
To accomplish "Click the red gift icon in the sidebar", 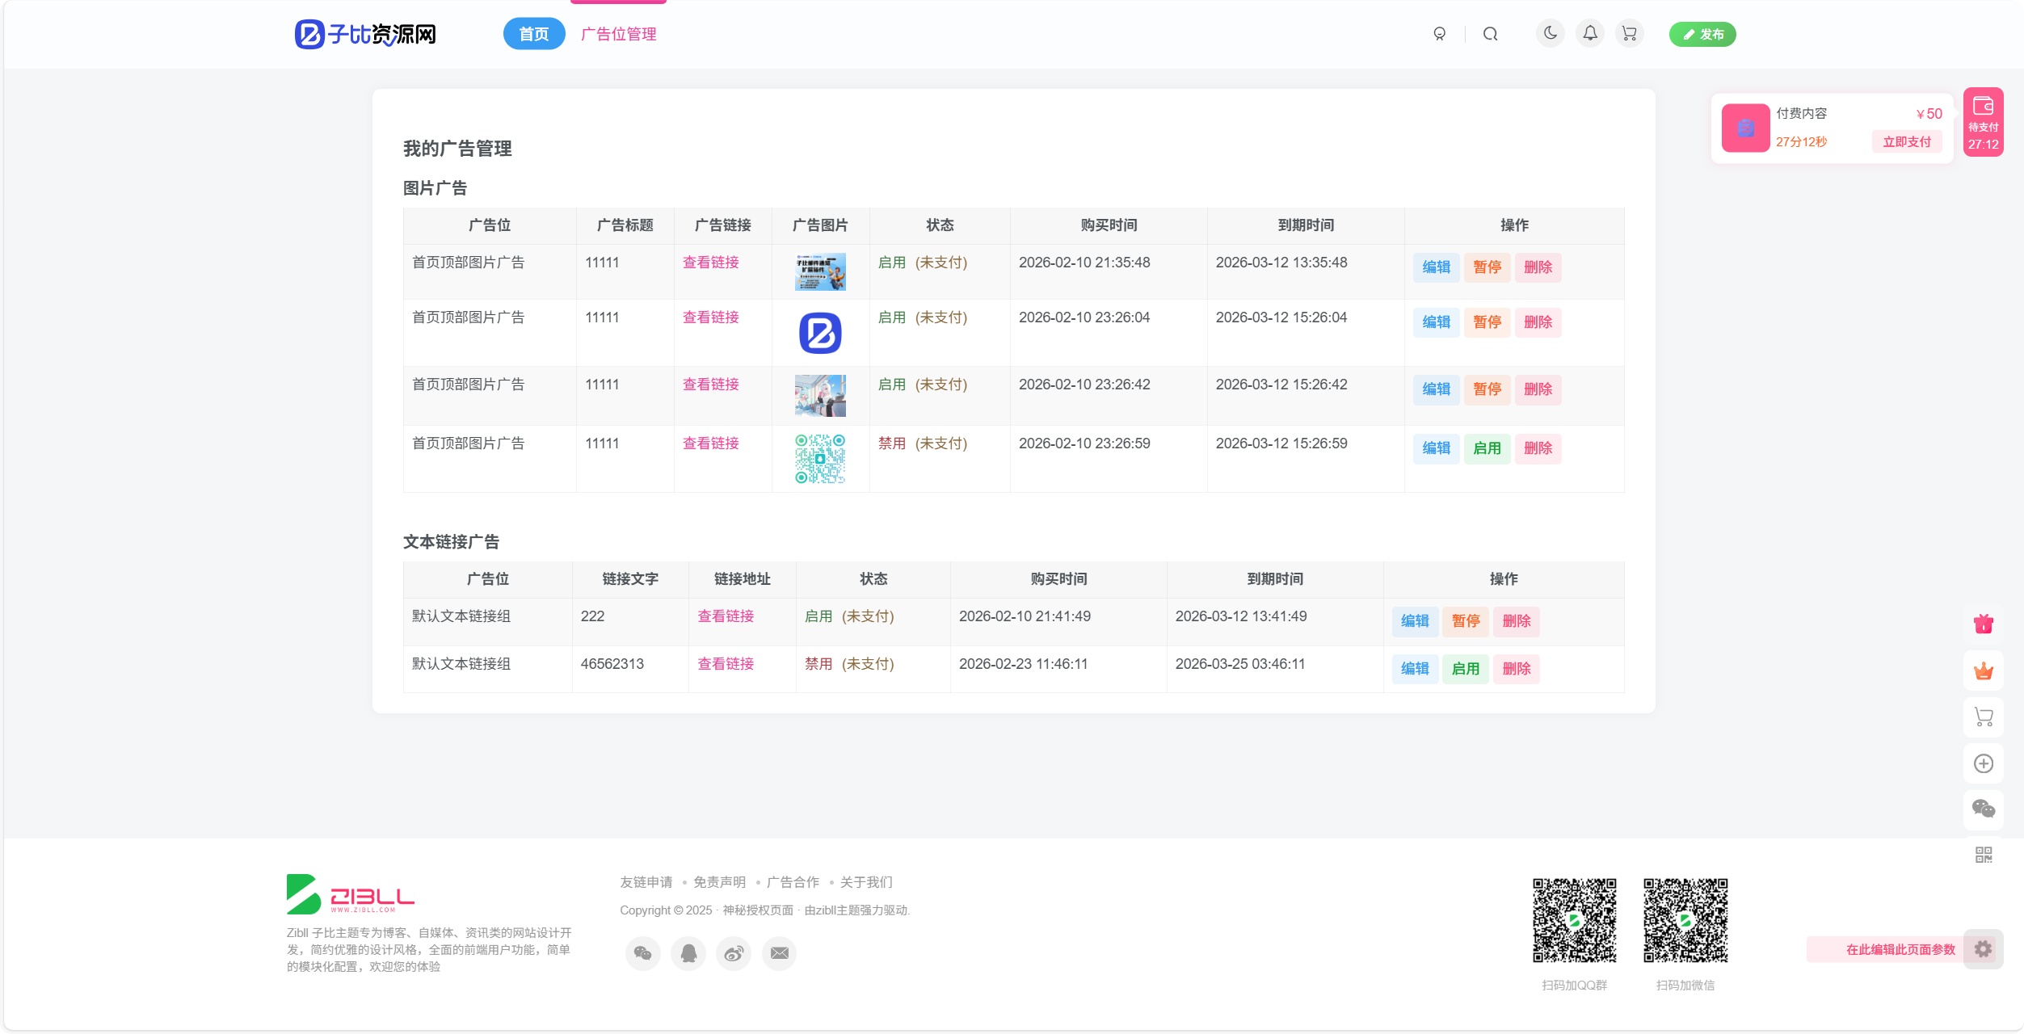I will tap(1983, 624).
